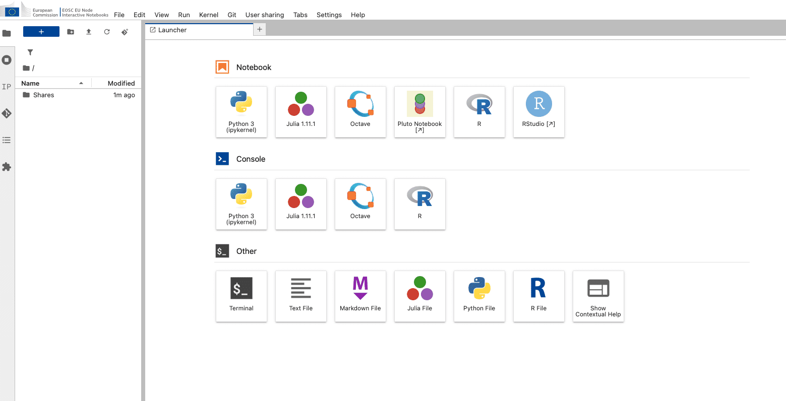This screenshot has width=786, height=401.
Task: Refresh the file browser list
Action: tap(107, 32)
